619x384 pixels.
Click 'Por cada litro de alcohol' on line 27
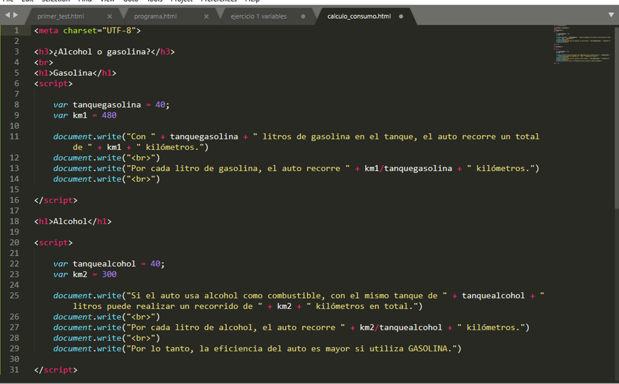pos(192,328)
